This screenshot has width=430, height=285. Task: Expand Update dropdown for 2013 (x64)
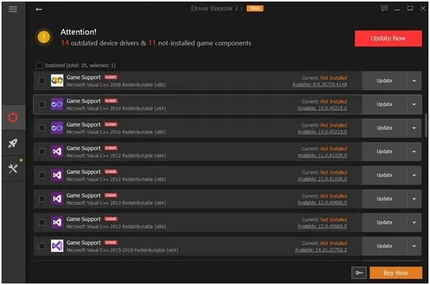pyautogui.click(x=414, y=199)
